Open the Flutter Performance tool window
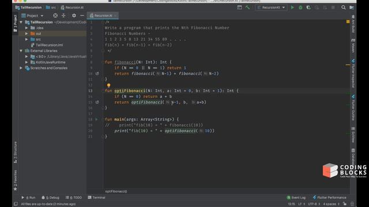 tap(329, 198)
